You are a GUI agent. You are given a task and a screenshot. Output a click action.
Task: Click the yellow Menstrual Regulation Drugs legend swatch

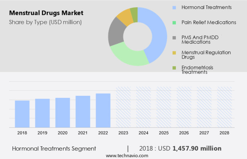174,53
